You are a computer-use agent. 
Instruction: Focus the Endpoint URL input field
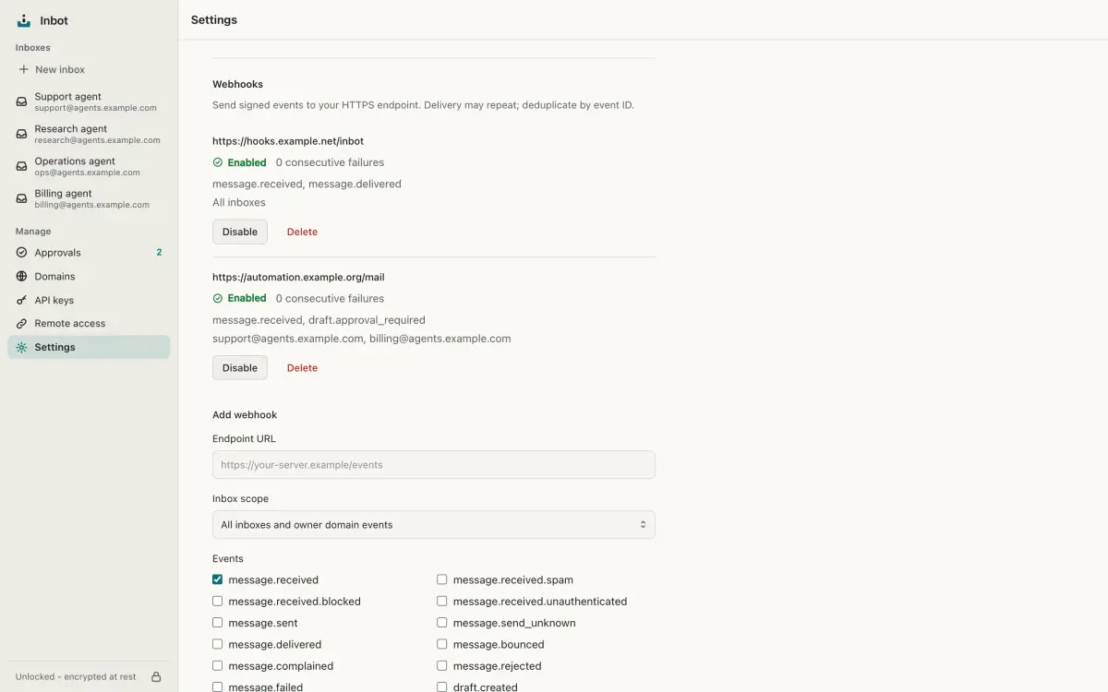[434, 465]
